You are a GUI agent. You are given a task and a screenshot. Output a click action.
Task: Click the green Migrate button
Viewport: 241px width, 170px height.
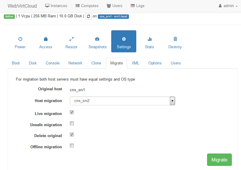coord(219,160)
